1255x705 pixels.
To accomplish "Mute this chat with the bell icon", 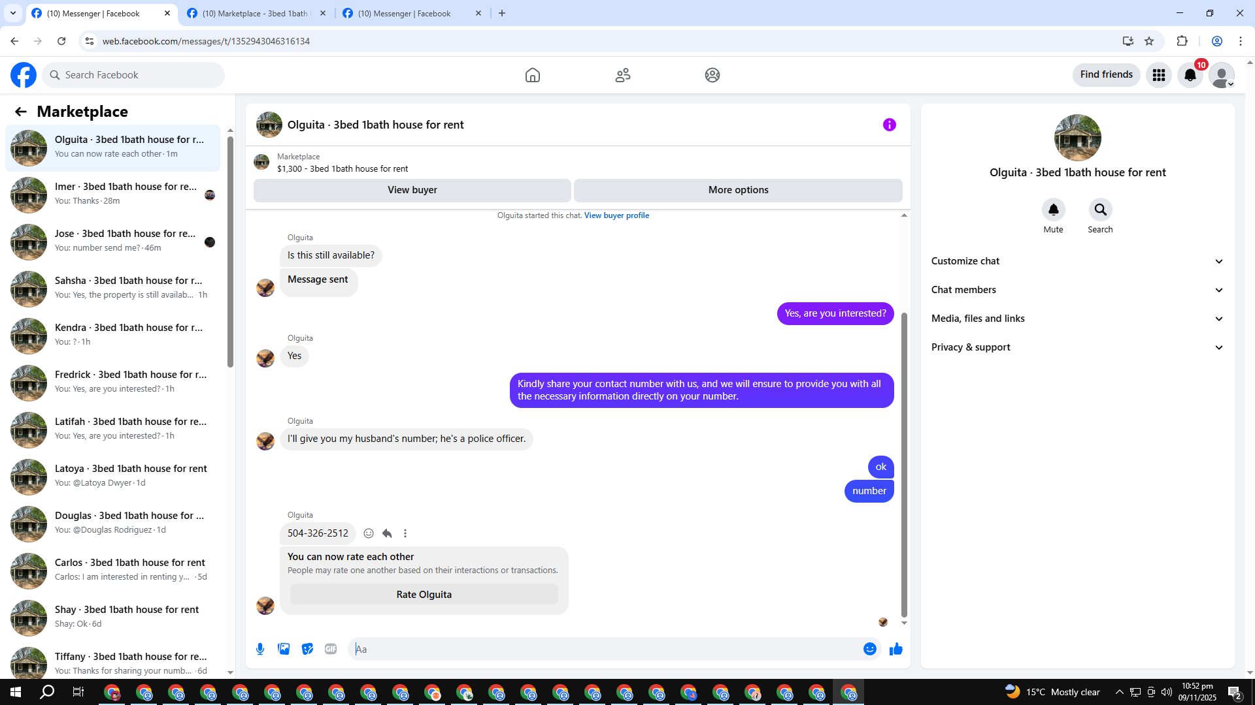I will tap(1054, 210).
